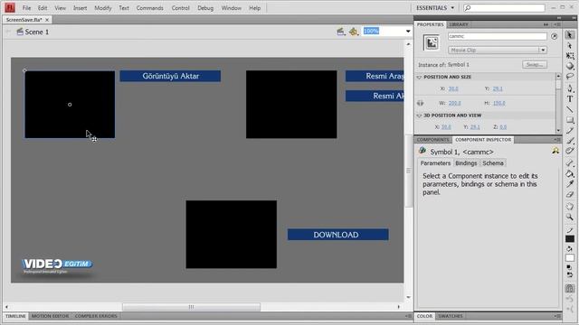Viewport: 579px width, 325px height.
Task: Select the Text tool
Action: click(570, 98)
